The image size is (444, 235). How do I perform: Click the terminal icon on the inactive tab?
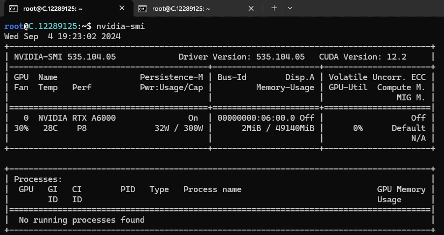point(143,9)
